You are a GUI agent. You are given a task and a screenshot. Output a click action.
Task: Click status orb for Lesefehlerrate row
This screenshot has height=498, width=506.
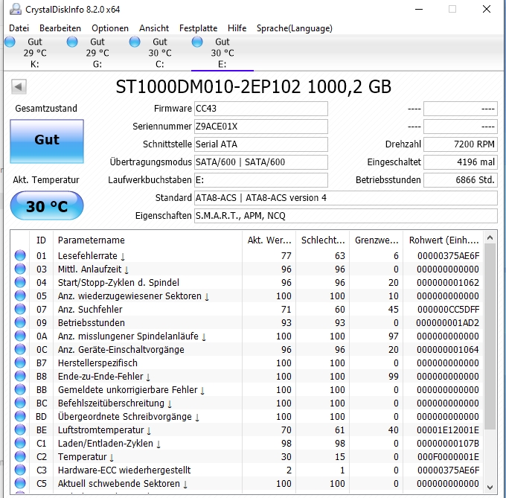tap(20, 255)
